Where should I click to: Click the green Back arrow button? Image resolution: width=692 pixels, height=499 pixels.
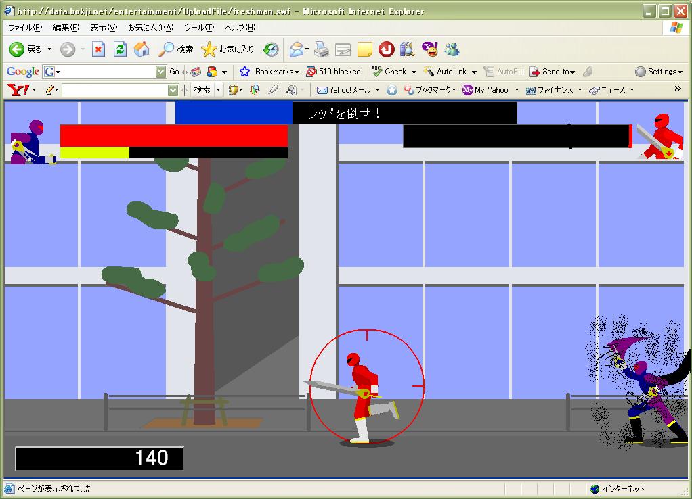pos(17,49)
